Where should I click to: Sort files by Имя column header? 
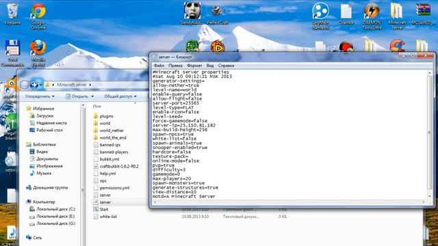97,107
